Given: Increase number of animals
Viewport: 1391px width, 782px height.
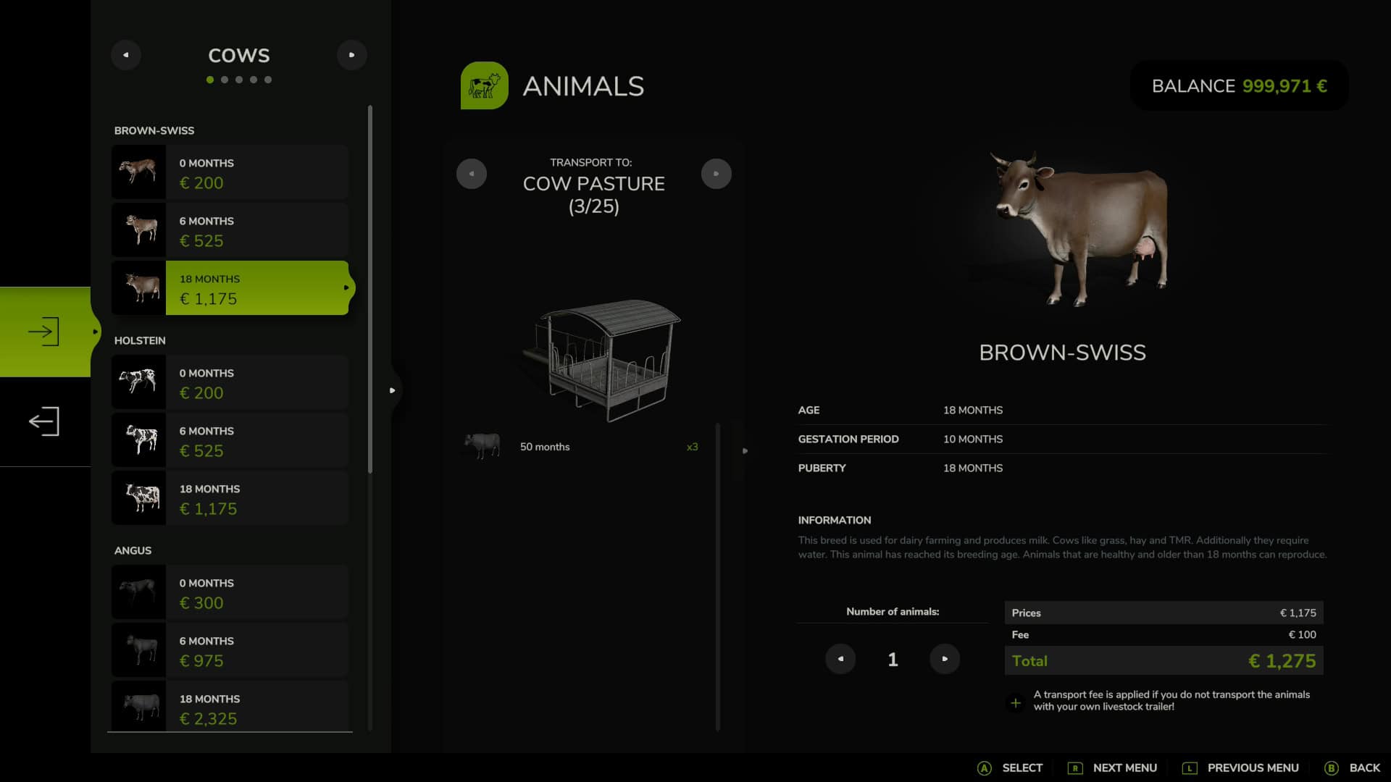Looking at the screenshot, I should 945,659.
